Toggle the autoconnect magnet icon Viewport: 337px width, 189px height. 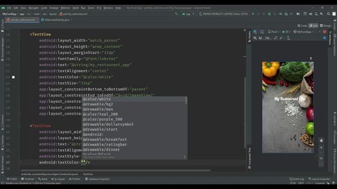point(260,38)
